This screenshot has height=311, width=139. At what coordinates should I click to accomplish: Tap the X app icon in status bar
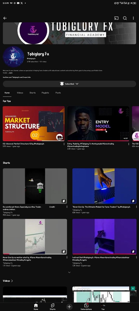(22, 3)
